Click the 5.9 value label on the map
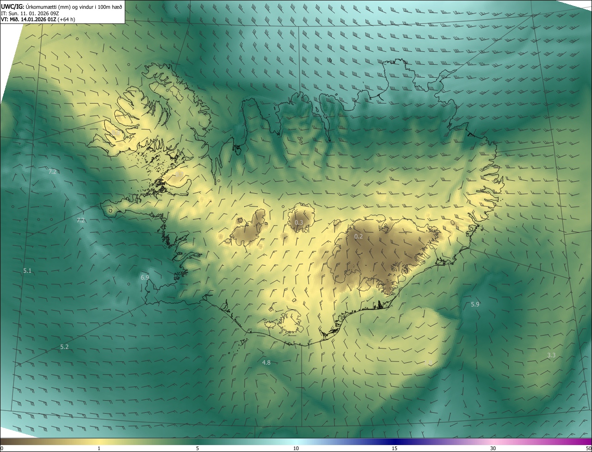The height and width of the screenshot is (452, 592). (475, 304)
